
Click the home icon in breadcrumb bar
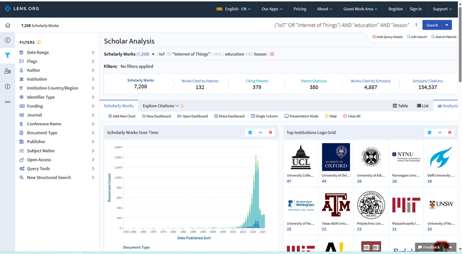pos(8,25)
